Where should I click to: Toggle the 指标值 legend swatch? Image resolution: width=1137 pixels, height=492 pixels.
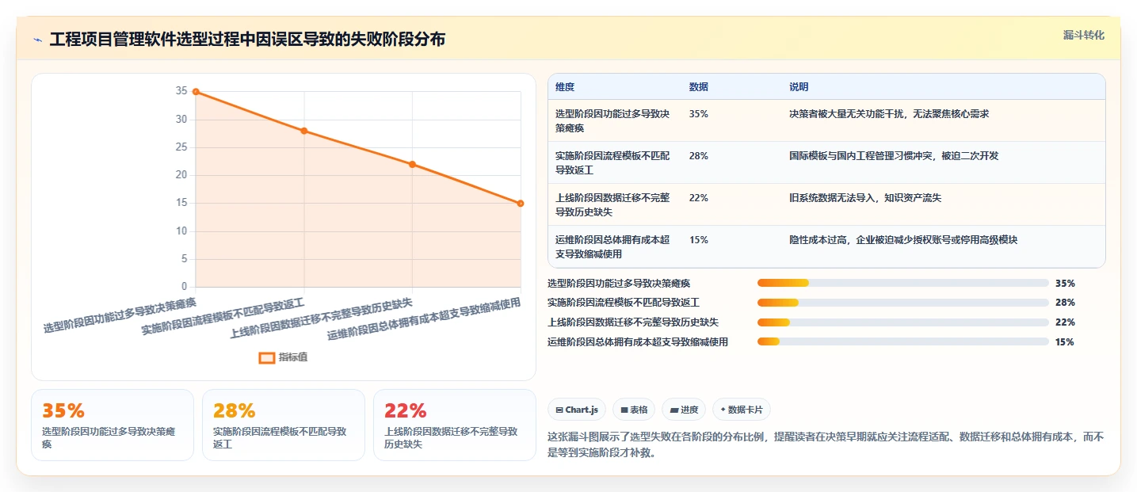coord(267,357)
